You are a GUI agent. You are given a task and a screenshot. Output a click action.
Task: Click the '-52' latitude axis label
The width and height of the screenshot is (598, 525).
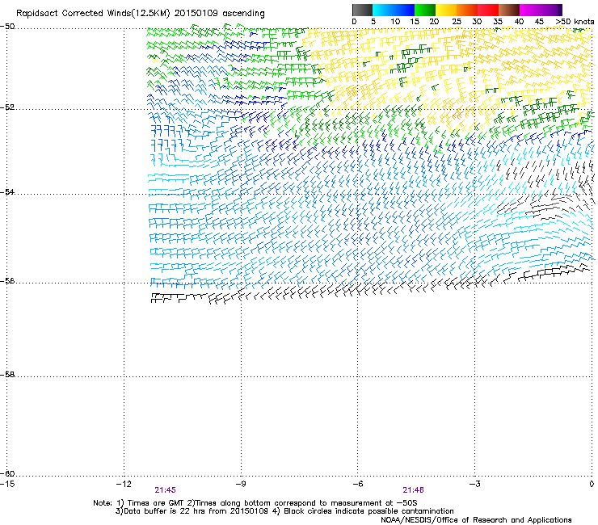point(7,107)
